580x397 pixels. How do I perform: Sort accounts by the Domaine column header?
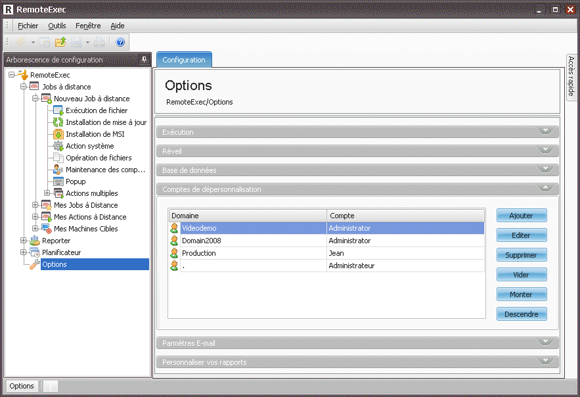click(x=248, y=216)
